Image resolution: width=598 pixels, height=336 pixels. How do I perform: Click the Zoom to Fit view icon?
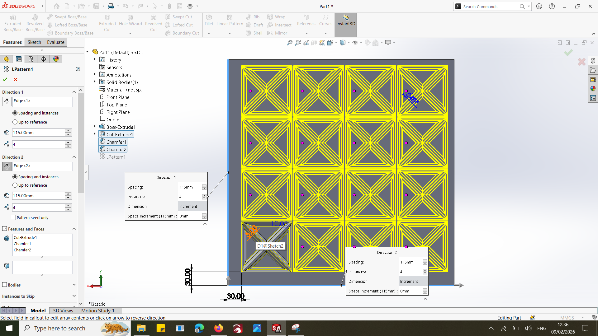click(289, 43)
